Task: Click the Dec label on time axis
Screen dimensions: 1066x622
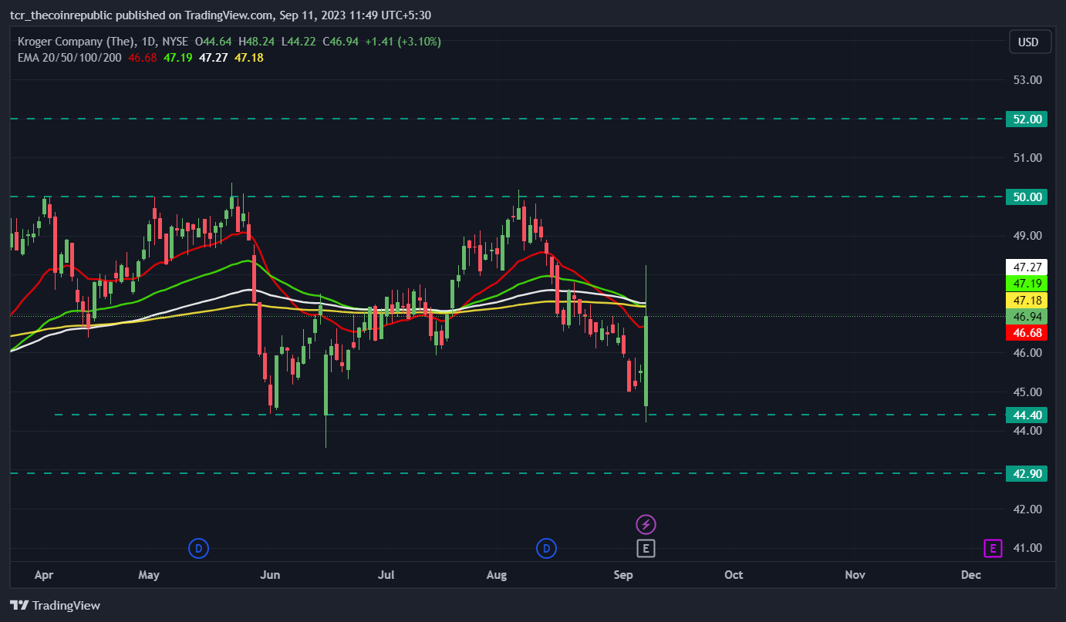Action: click(x=970, y=575)
